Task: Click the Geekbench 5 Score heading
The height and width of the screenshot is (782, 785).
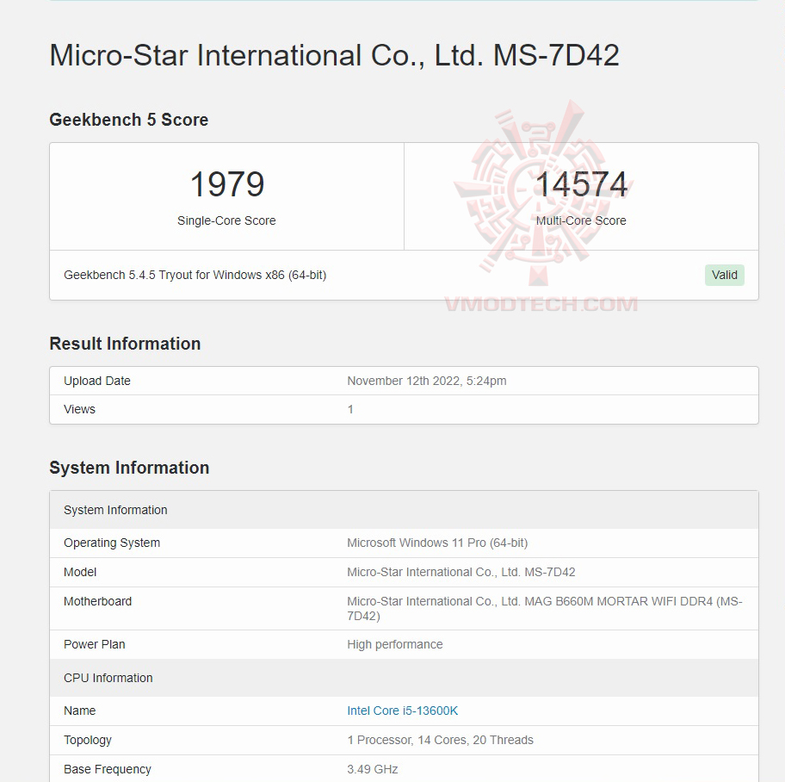Action: [128, 120]
